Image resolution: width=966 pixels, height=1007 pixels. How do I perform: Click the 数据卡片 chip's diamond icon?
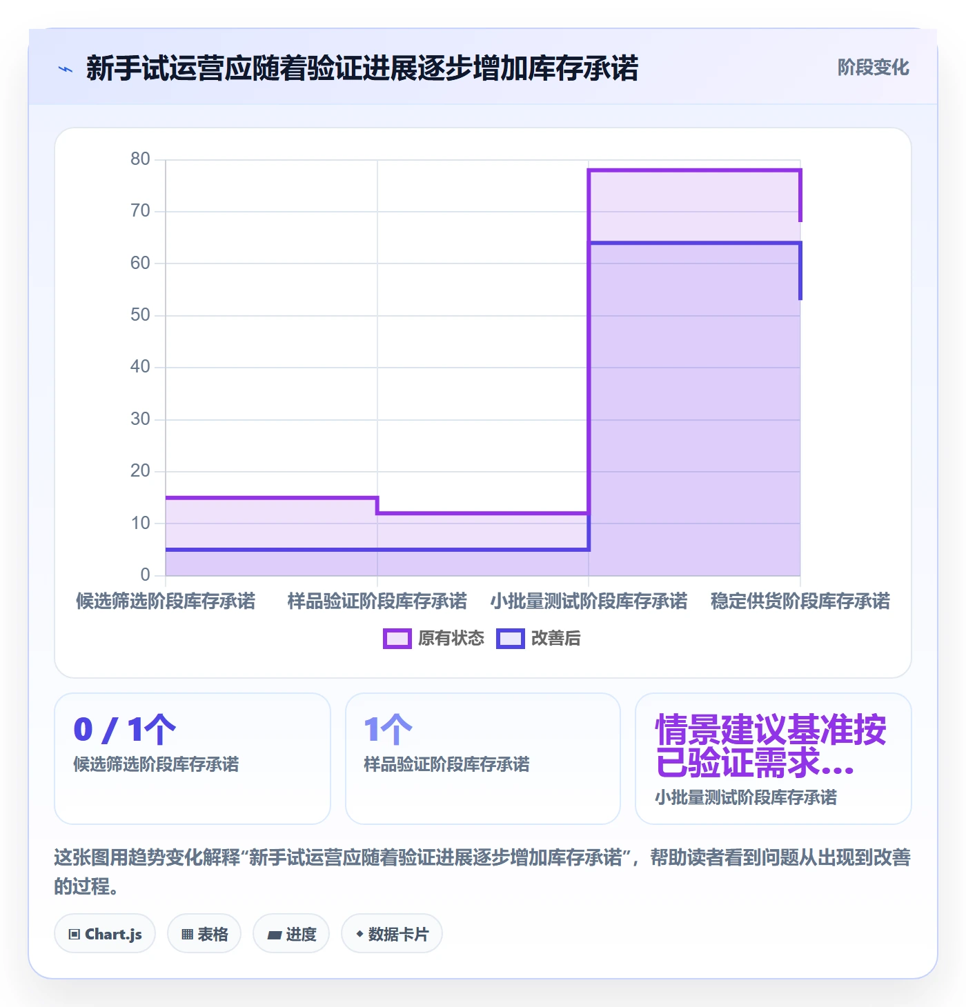click(x=359, y=934)
